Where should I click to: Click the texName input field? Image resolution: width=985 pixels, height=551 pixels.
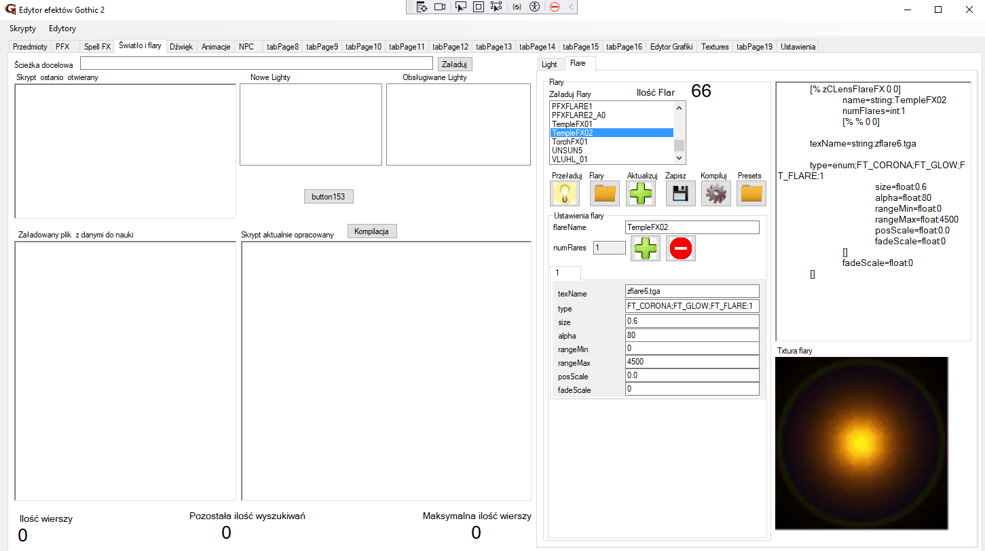(x=691, y=291)
